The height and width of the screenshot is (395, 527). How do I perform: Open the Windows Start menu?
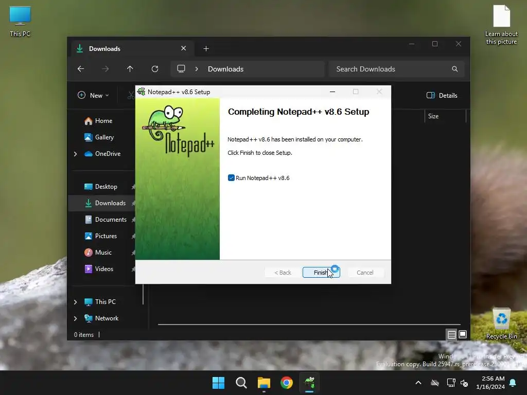pyautogui.click(x=218, y=383)
